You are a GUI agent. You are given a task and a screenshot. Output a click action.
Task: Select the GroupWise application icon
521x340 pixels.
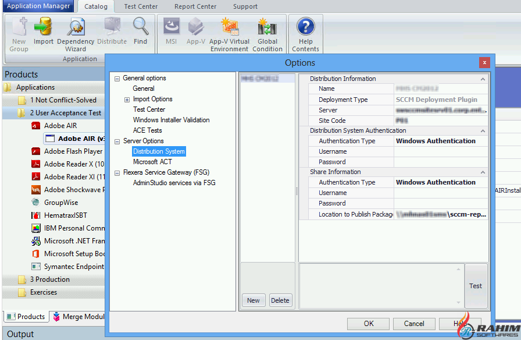click(x=36, y=203)
